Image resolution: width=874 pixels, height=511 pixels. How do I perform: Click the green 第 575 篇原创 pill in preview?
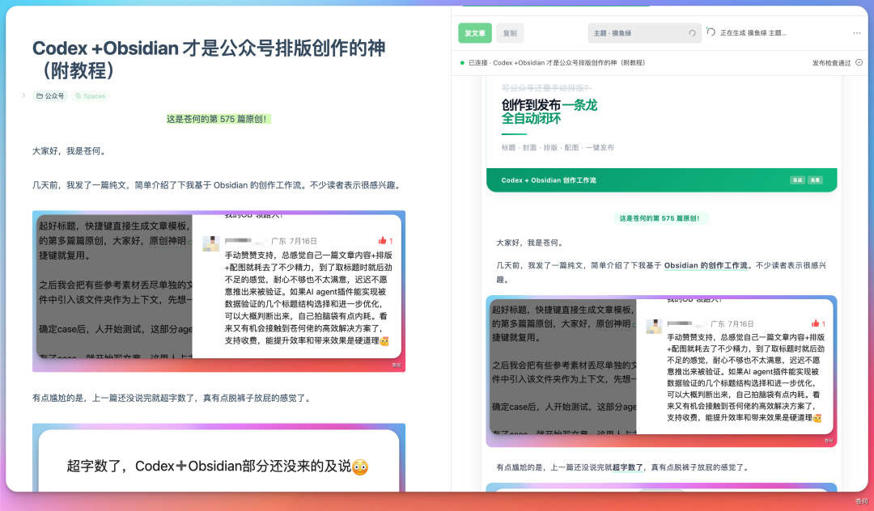pyautogui.click(x=660, y=218)
